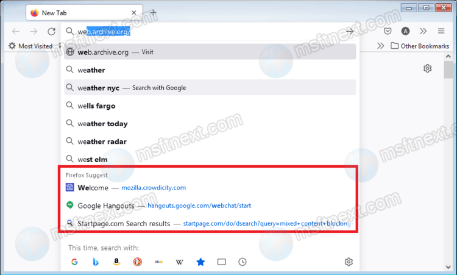
Task: Search with eBay icon
Action: 158,262
